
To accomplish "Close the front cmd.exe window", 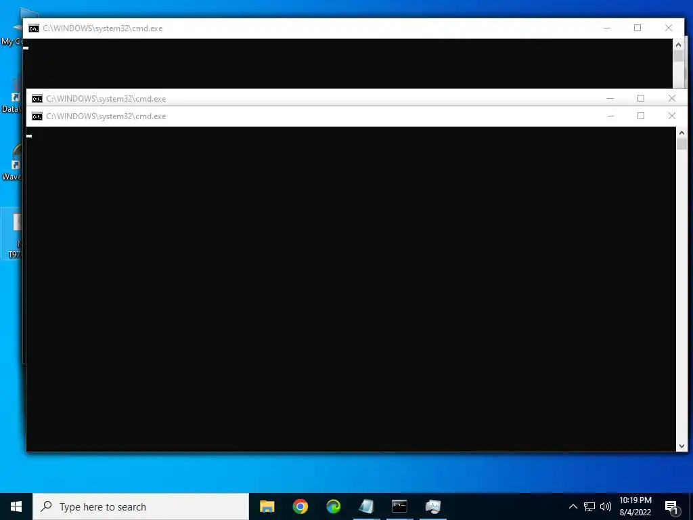I will coord(672,116).
